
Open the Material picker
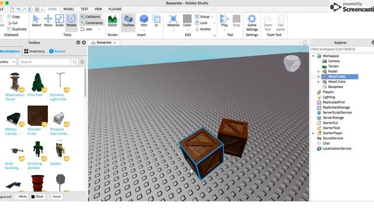[173, 20]
